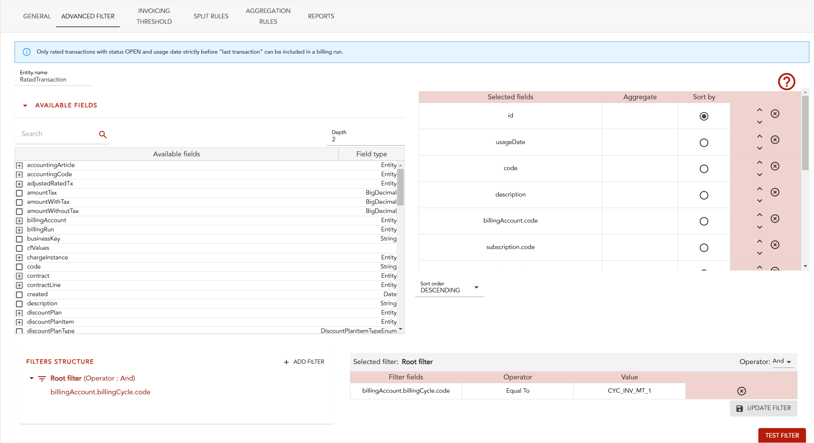Screen dimensions: 814x443
Task: Remove billingAccount.code from selected fields
Action: 775,219
